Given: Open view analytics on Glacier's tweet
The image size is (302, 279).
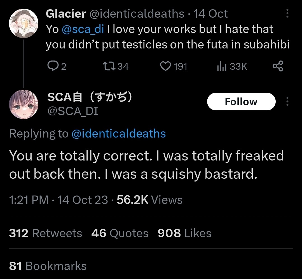Looking at the screenshot, I should [222, 66].
